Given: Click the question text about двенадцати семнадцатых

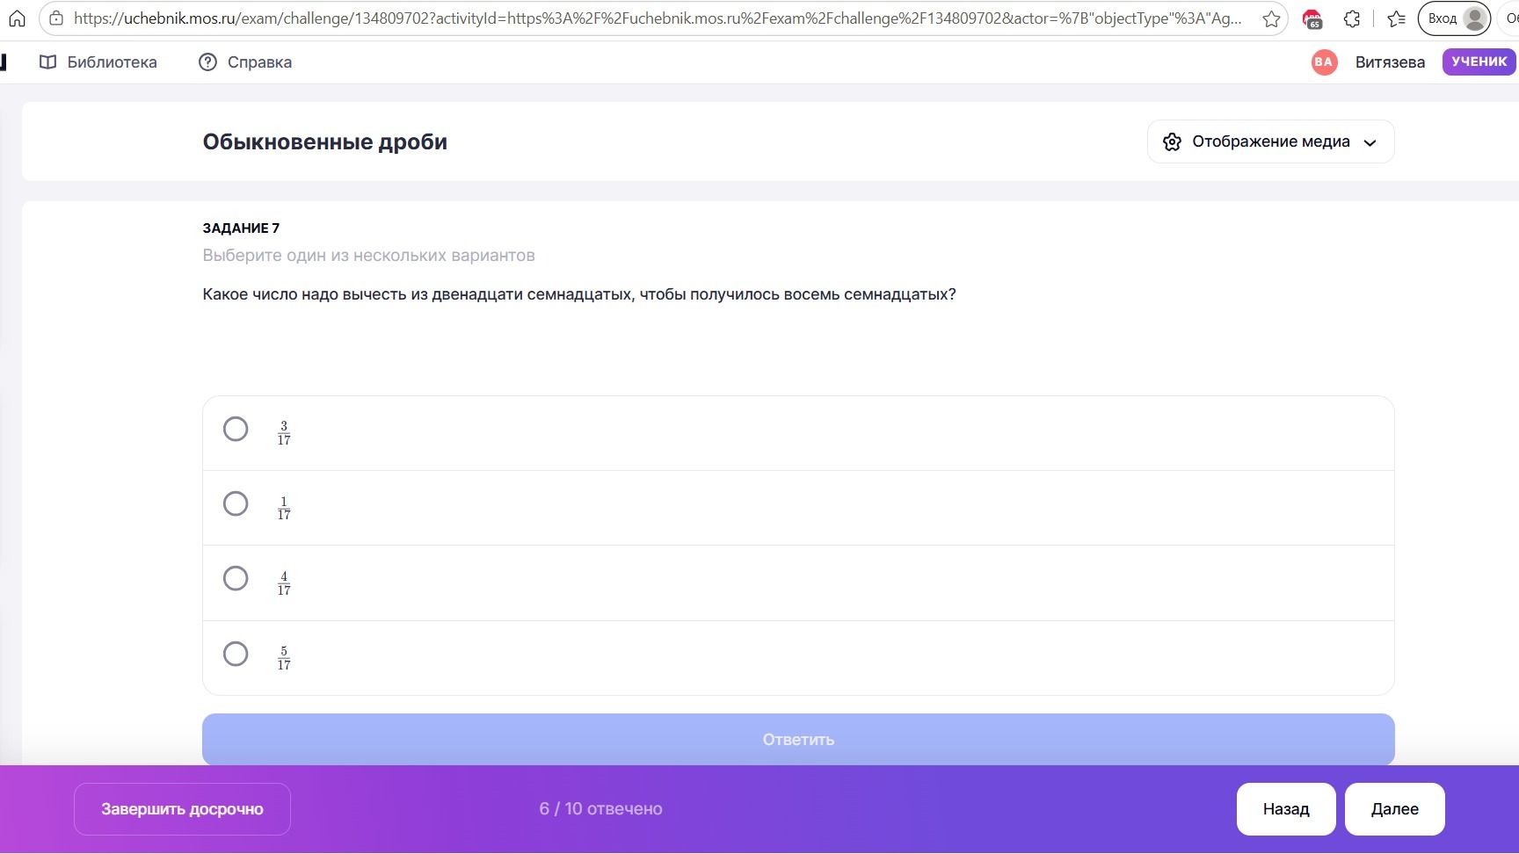Looking at the screenshot, I should [x=579, y=294].
